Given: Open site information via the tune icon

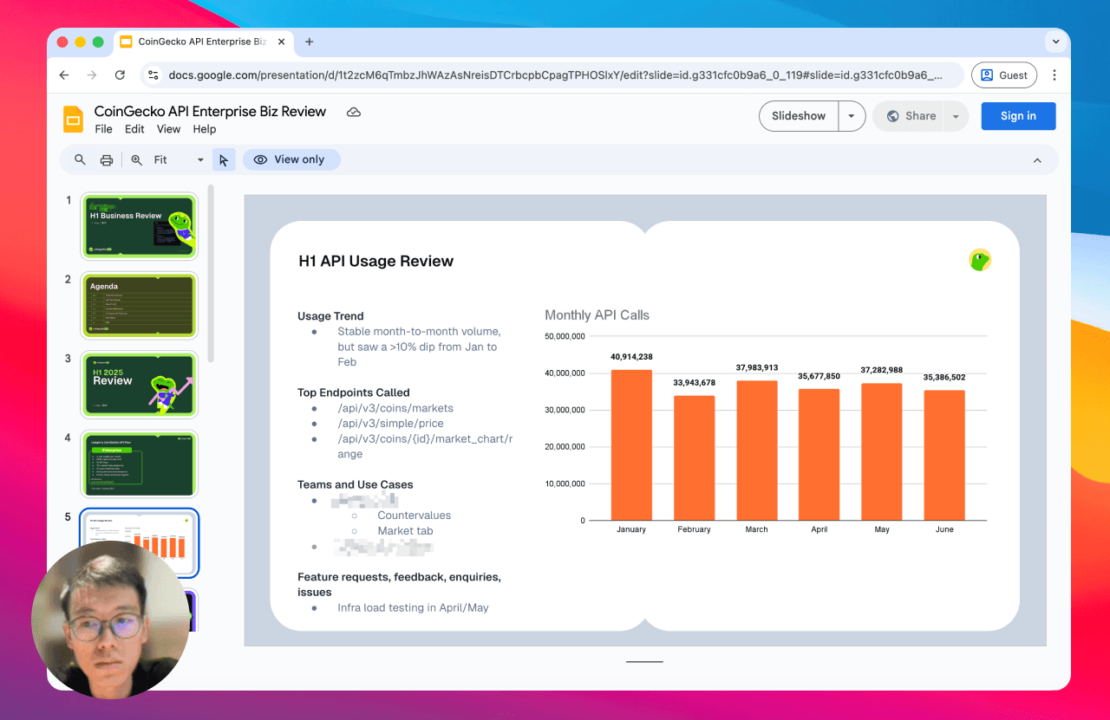Looking at the screenshot, I should [x=153, y=75].
